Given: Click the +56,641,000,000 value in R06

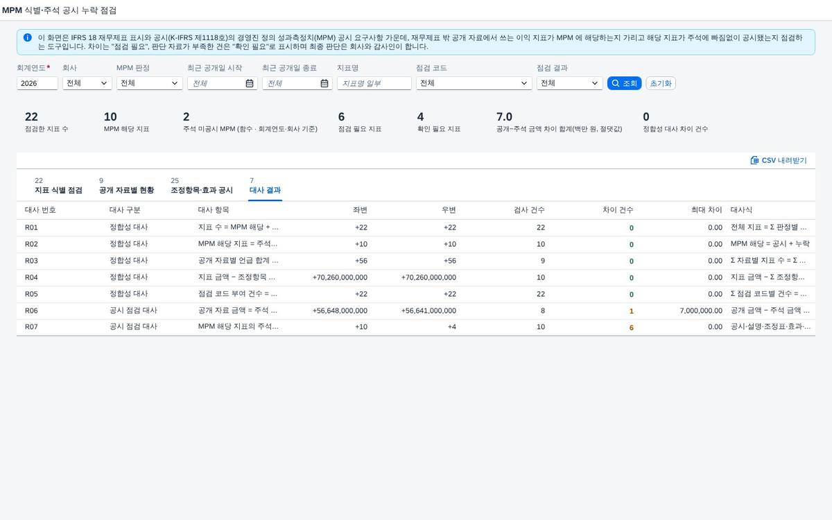Looking at the screenshot, I should 429,311.
